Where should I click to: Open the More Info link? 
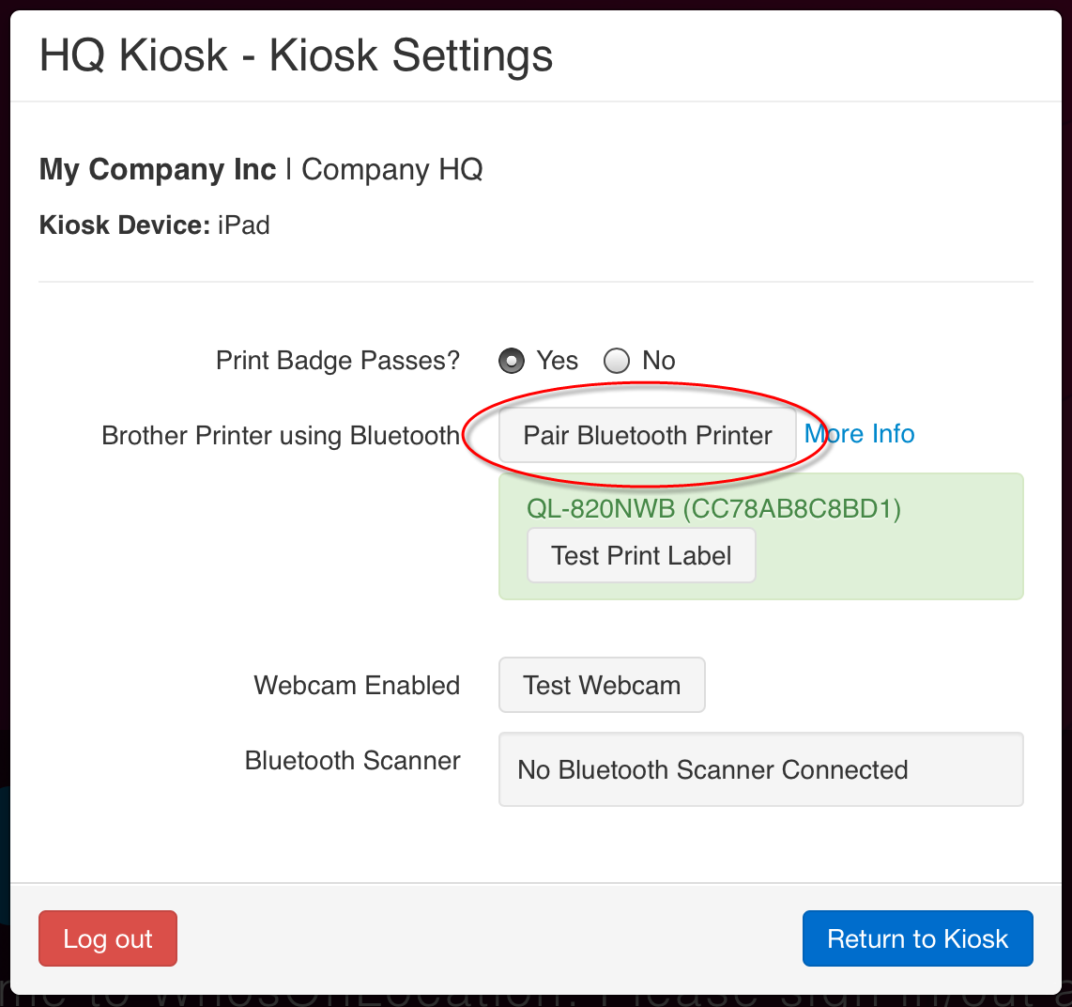coord(859,434)
